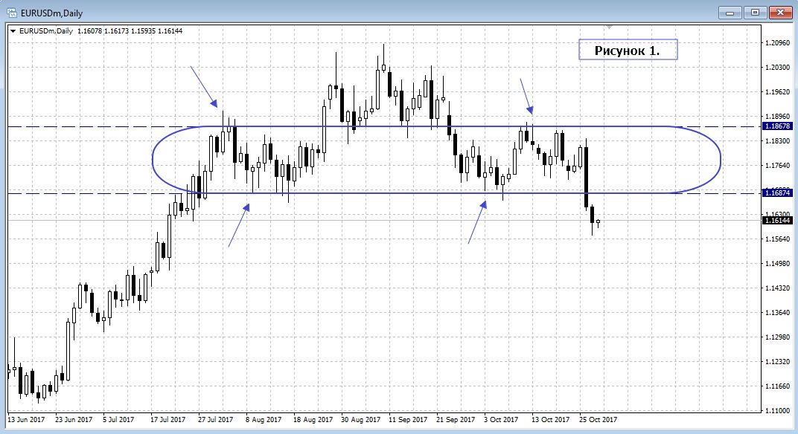This screenshot has height=434, width=798.
Task: Click the '30 Aug 2017' date label
Action: pos(361,420)
